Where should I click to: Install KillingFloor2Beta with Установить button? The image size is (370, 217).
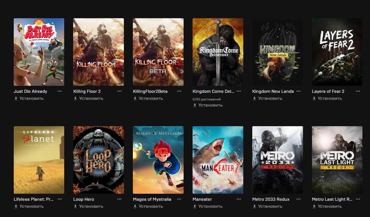148,98
